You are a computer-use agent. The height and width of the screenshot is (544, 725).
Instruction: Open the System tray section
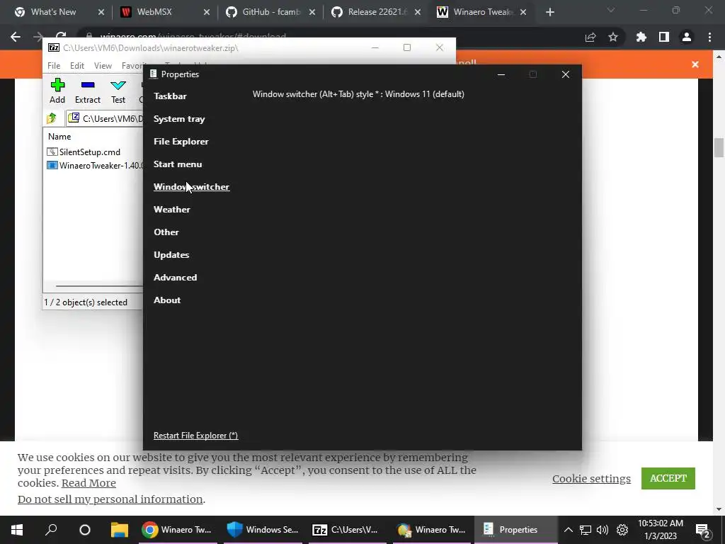(179, 119)
